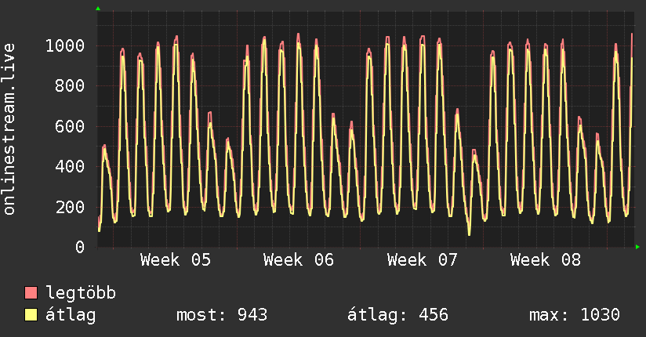Select the átlag legend label
Screen dimensions: 646x337
pyautogui.click(x=71, y=315)
